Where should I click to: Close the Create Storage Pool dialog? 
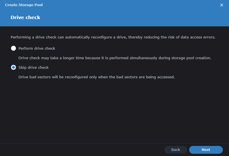pos(222,5)
